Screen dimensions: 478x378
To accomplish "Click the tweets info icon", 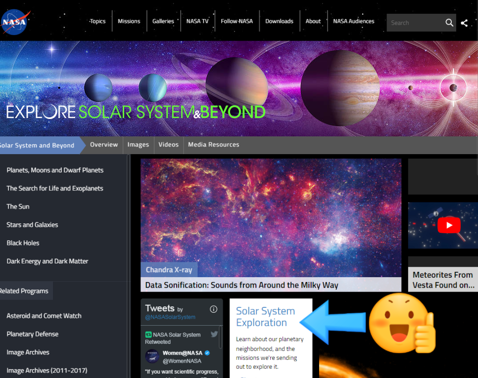I will tap(213, 309).
